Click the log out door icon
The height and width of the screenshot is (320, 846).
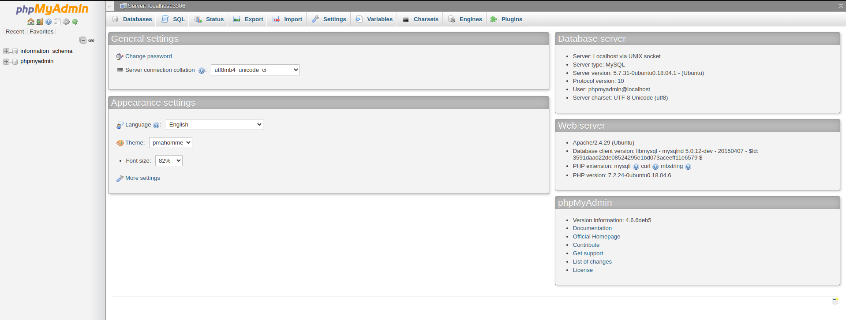click(x=40, y=22)
